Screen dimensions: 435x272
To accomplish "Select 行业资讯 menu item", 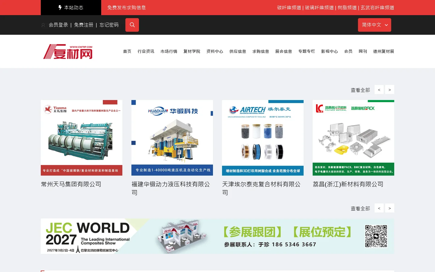I will click(146, 51).
